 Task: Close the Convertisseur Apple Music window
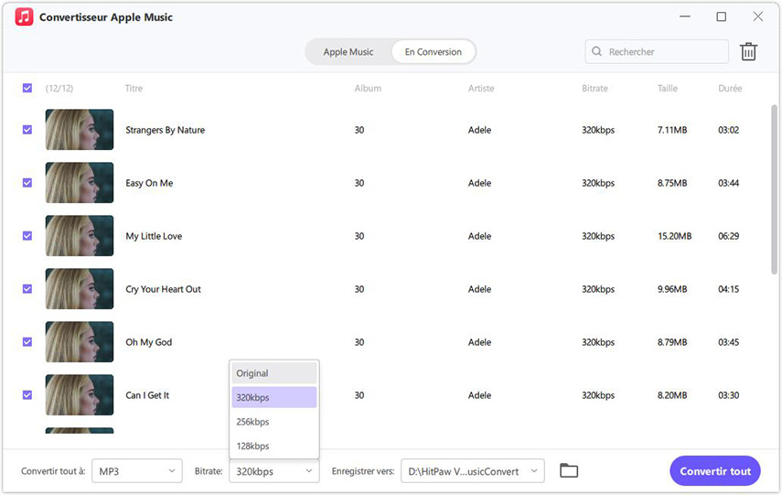pos(758,16)
